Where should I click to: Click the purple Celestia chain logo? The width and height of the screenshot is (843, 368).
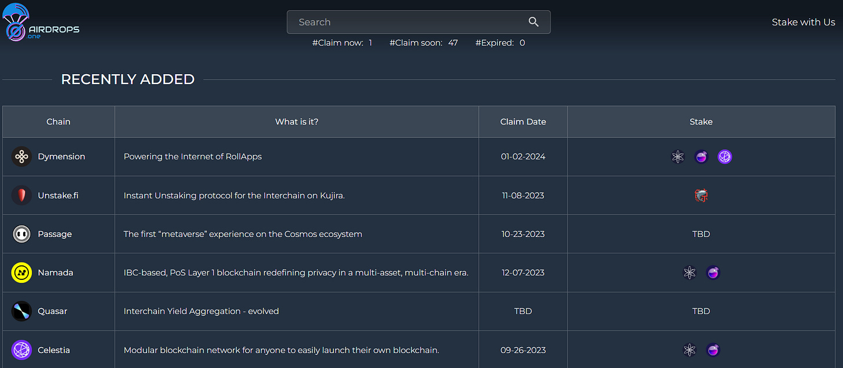click(22, 350)
